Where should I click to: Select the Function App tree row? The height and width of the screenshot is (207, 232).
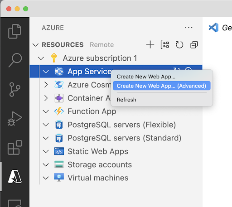tap(116, 111)
